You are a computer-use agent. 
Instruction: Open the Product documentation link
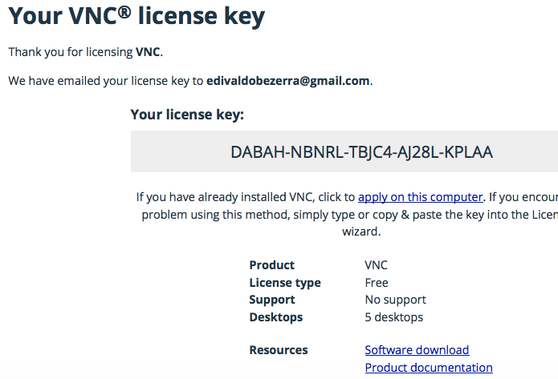point(429,368)
